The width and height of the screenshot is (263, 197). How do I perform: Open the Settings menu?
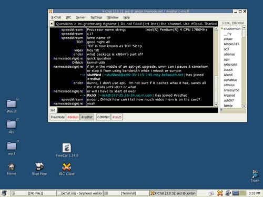tap(96, 17)
